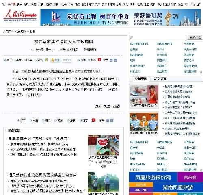203x195 pixels.
Task: Click the 人民网 people logo
Action: 20,15
